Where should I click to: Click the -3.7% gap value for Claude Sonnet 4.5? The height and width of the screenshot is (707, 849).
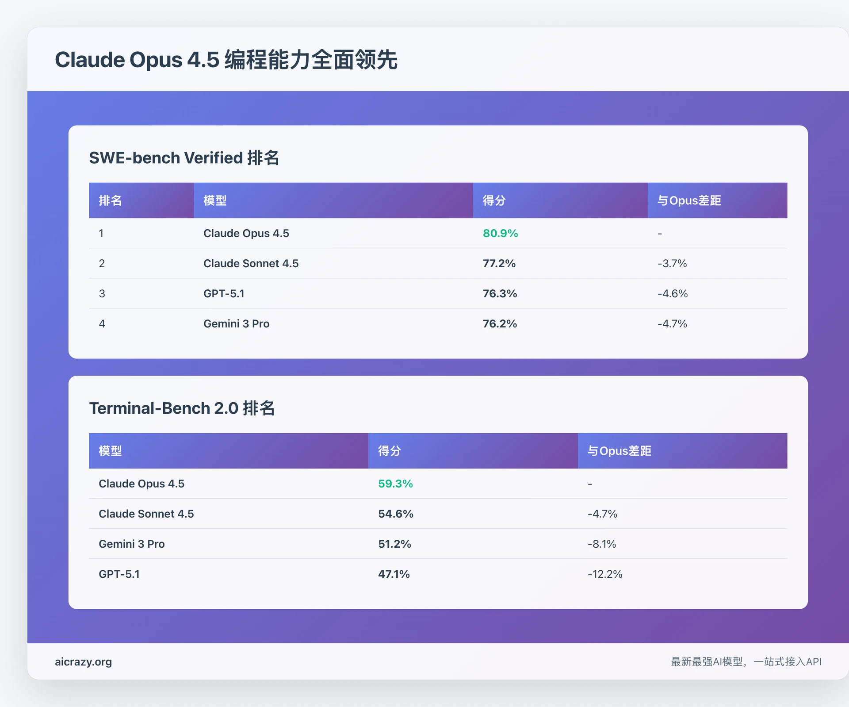673,263
